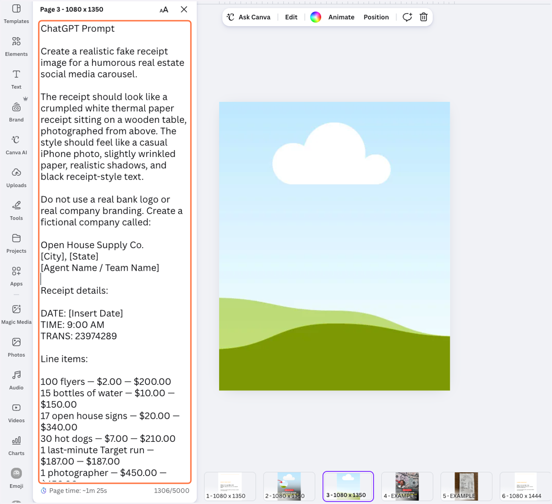Click the 'Page 3 - 1080 x 1350' panel title
Viewport: 552px width, 504px height.
72,9
